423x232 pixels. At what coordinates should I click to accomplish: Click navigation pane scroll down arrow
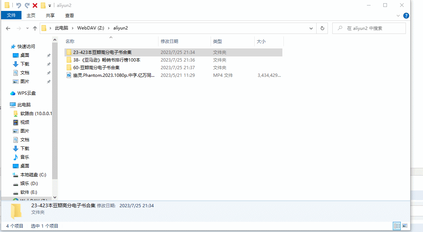55,197
